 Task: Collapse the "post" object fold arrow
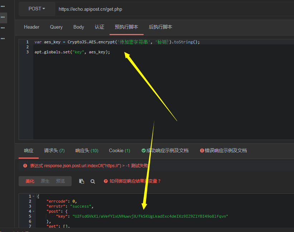[34, 211]
